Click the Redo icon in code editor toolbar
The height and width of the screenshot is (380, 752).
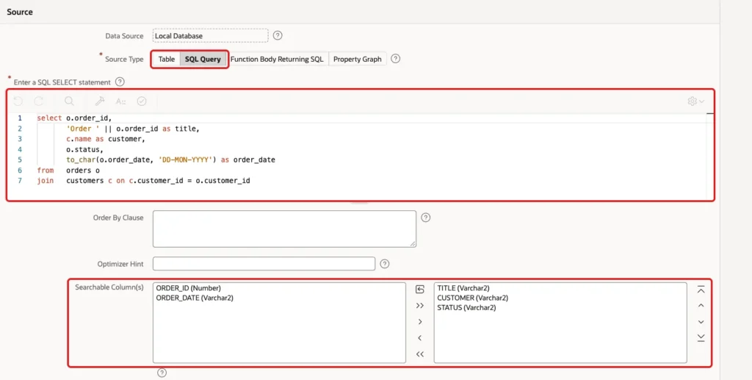coord(39,101)
